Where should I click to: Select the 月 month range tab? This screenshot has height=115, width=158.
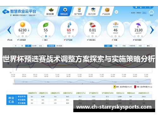point(28,46)
